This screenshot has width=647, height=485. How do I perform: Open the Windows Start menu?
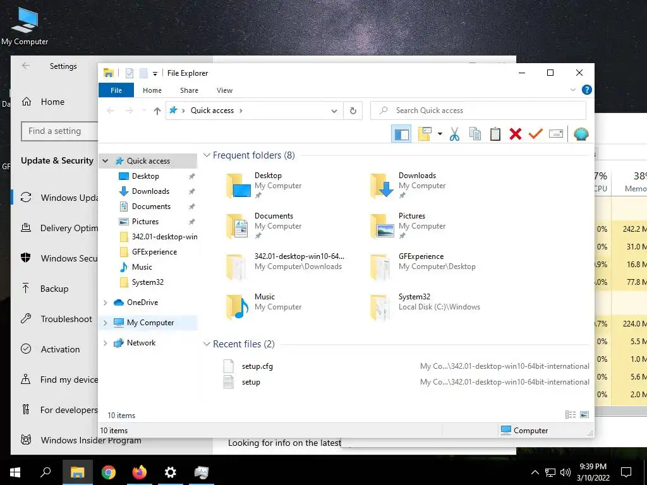tap(15, 472)
